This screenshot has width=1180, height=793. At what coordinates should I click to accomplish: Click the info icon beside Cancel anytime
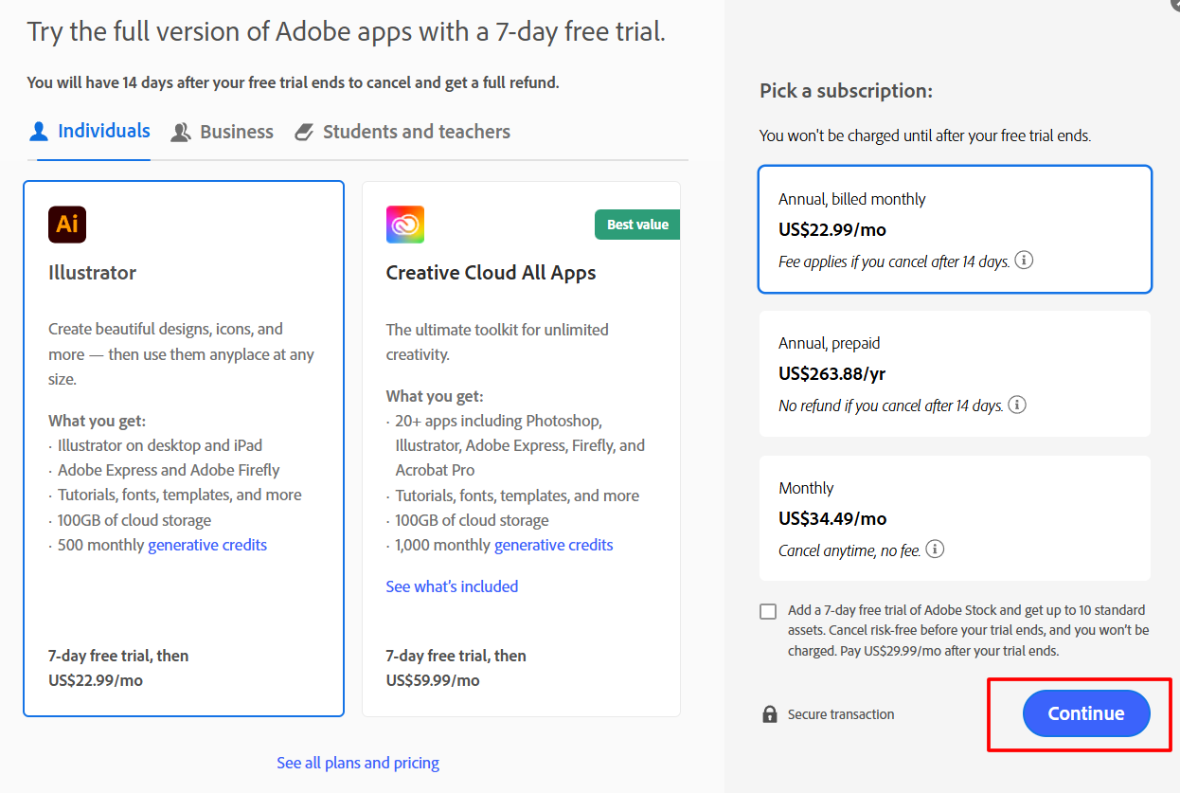click(935, 549)
